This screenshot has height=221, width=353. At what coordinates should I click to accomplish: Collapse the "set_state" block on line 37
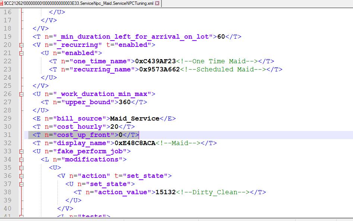click(21, 184)
